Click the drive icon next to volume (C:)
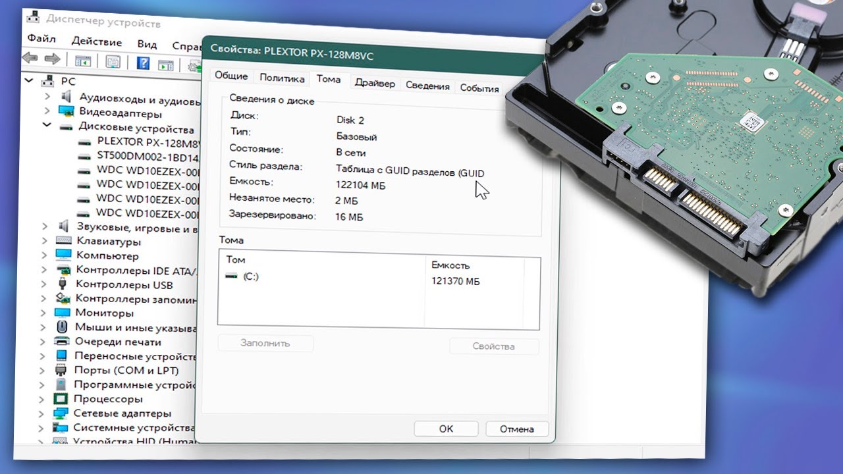Viewport: 843px width, 474px height. coord(232,276)
